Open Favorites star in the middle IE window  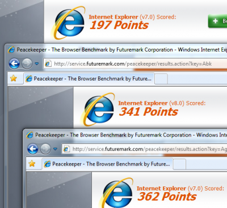click(14, 78)
